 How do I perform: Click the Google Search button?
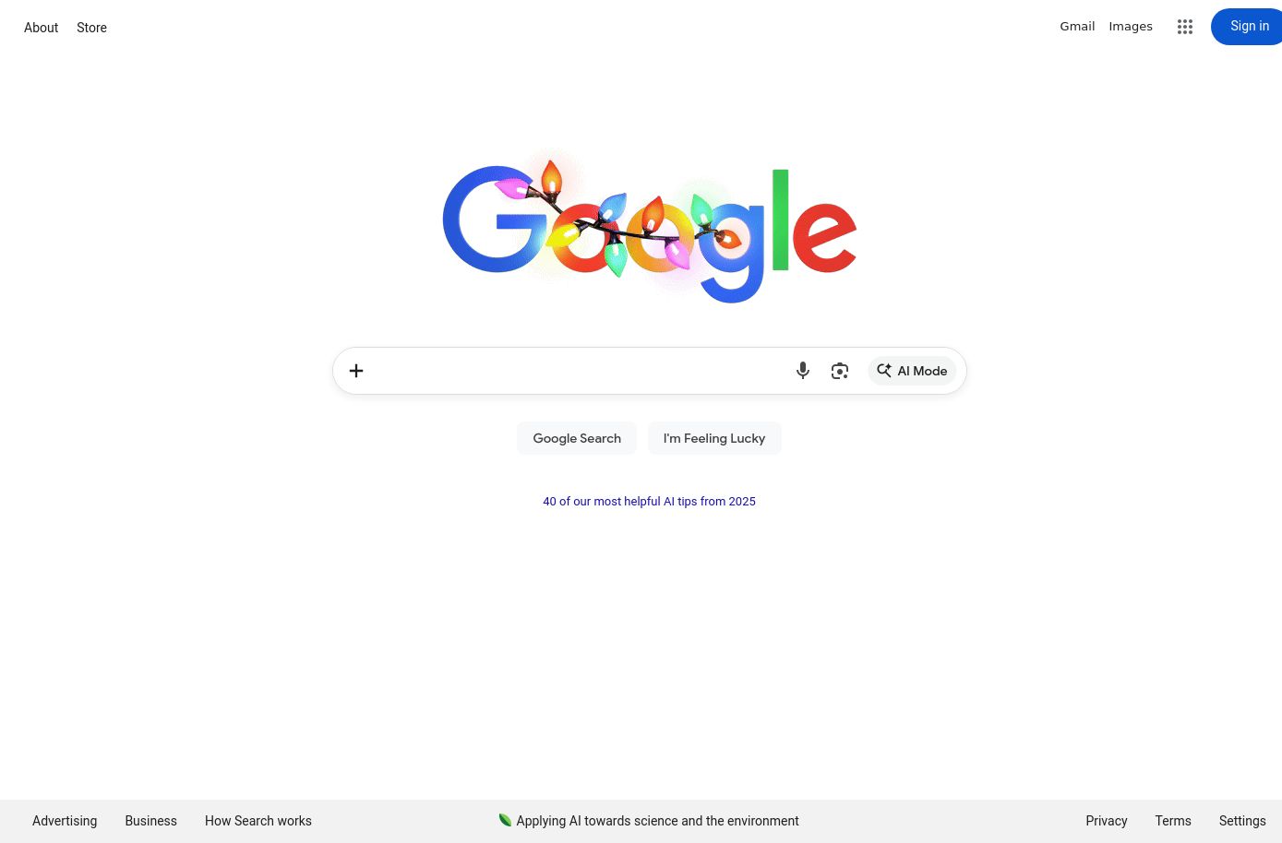pos(577,438)
